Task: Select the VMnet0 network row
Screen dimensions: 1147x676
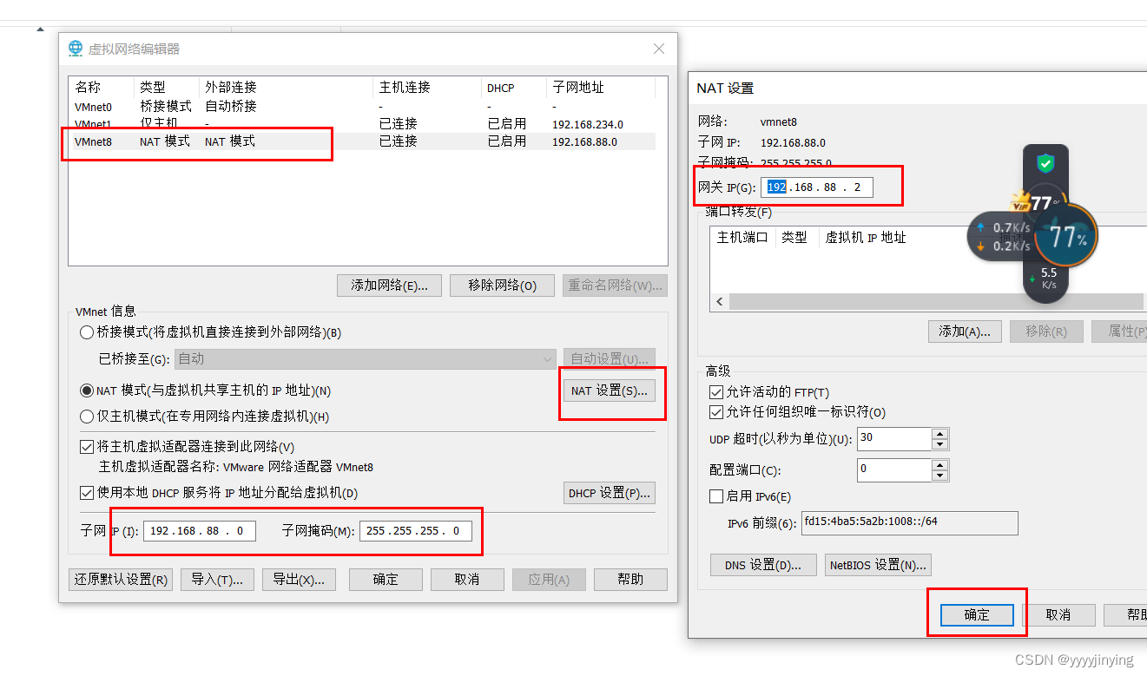Action: click(362, 107)
